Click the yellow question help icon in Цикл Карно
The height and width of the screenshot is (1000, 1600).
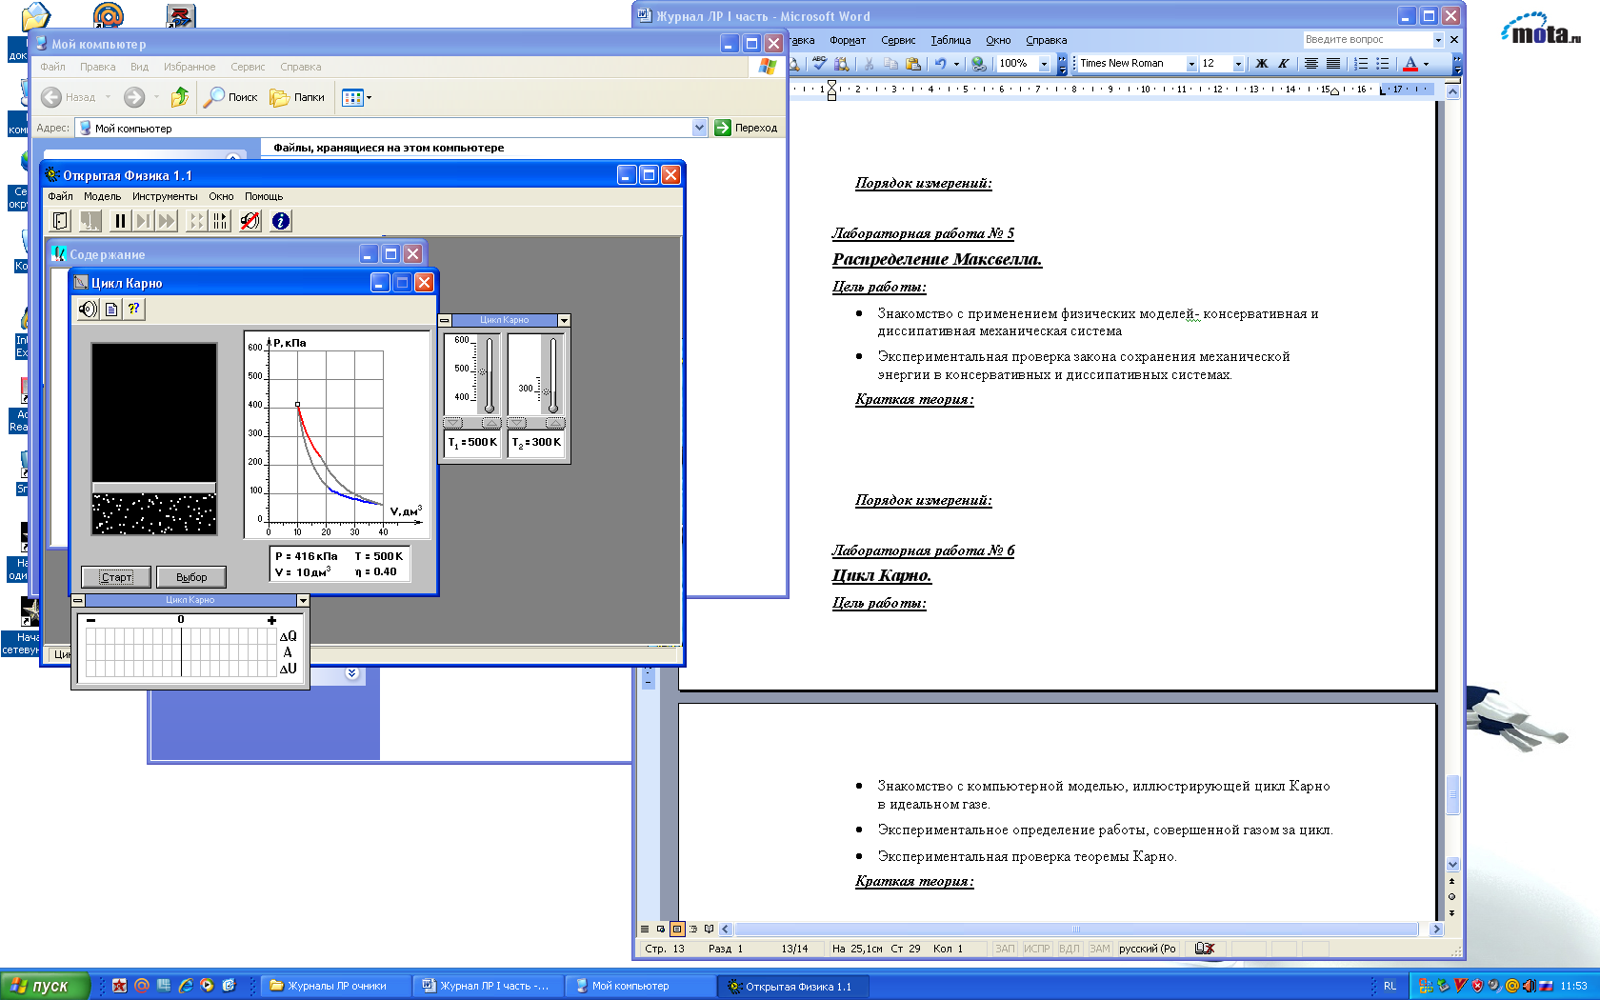click(134, 309)
